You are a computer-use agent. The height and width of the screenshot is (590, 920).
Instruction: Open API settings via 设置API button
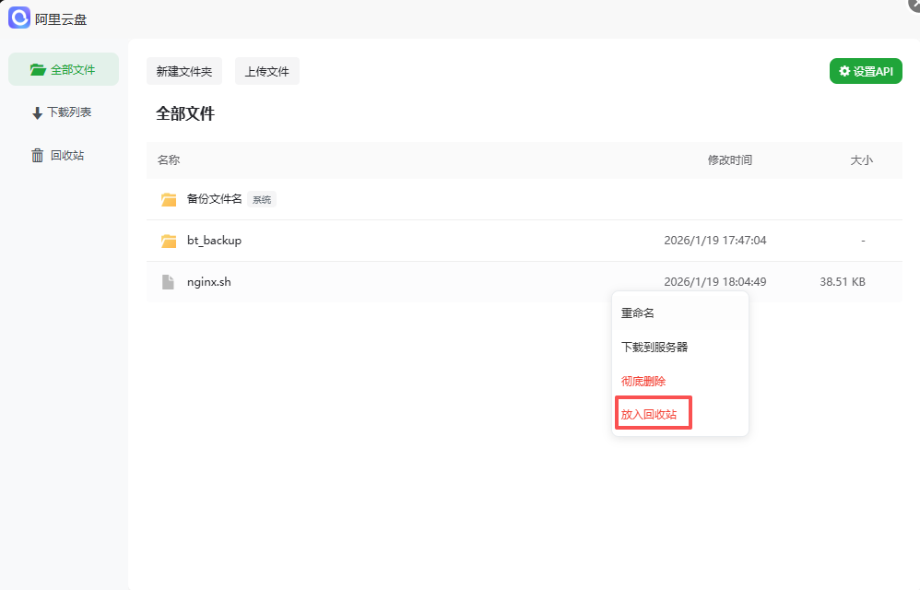tap(866, 70)
